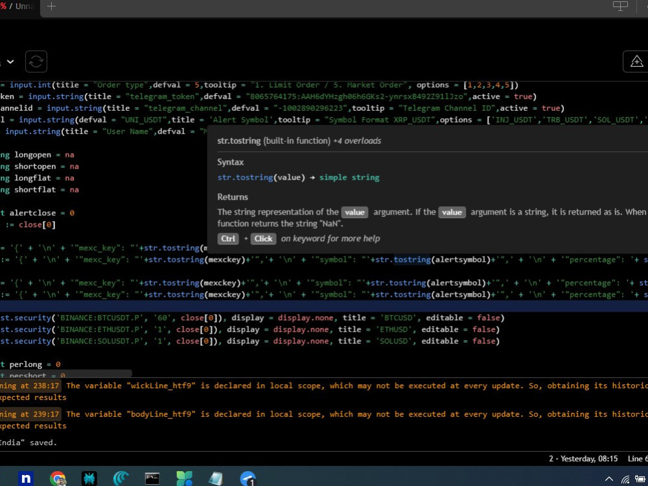This screenshot has width=648, height=486.
Task: Click 'on keyword for more help' hint
Action: tap(330, 238)
